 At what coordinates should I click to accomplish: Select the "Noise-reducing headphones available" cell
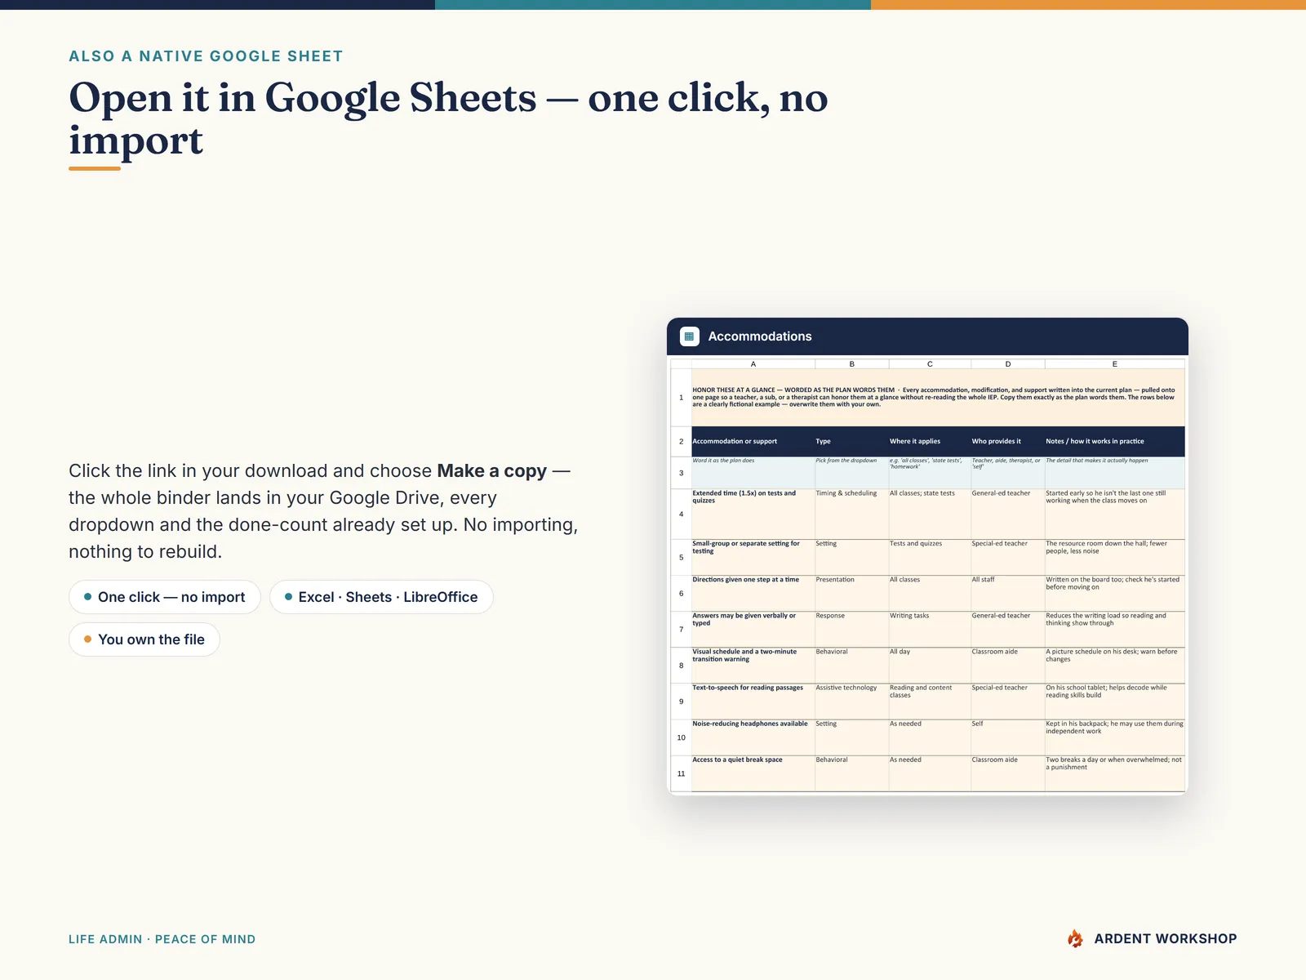(753, 737)
